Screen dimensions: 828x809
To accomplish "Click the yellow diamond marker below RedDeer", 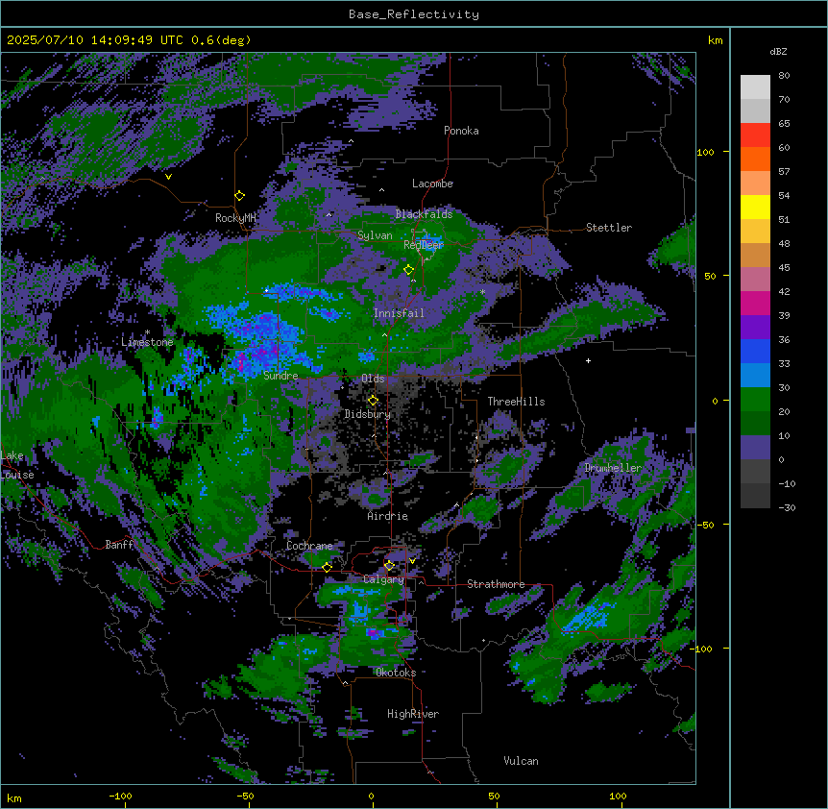I will tap(409, 270).
